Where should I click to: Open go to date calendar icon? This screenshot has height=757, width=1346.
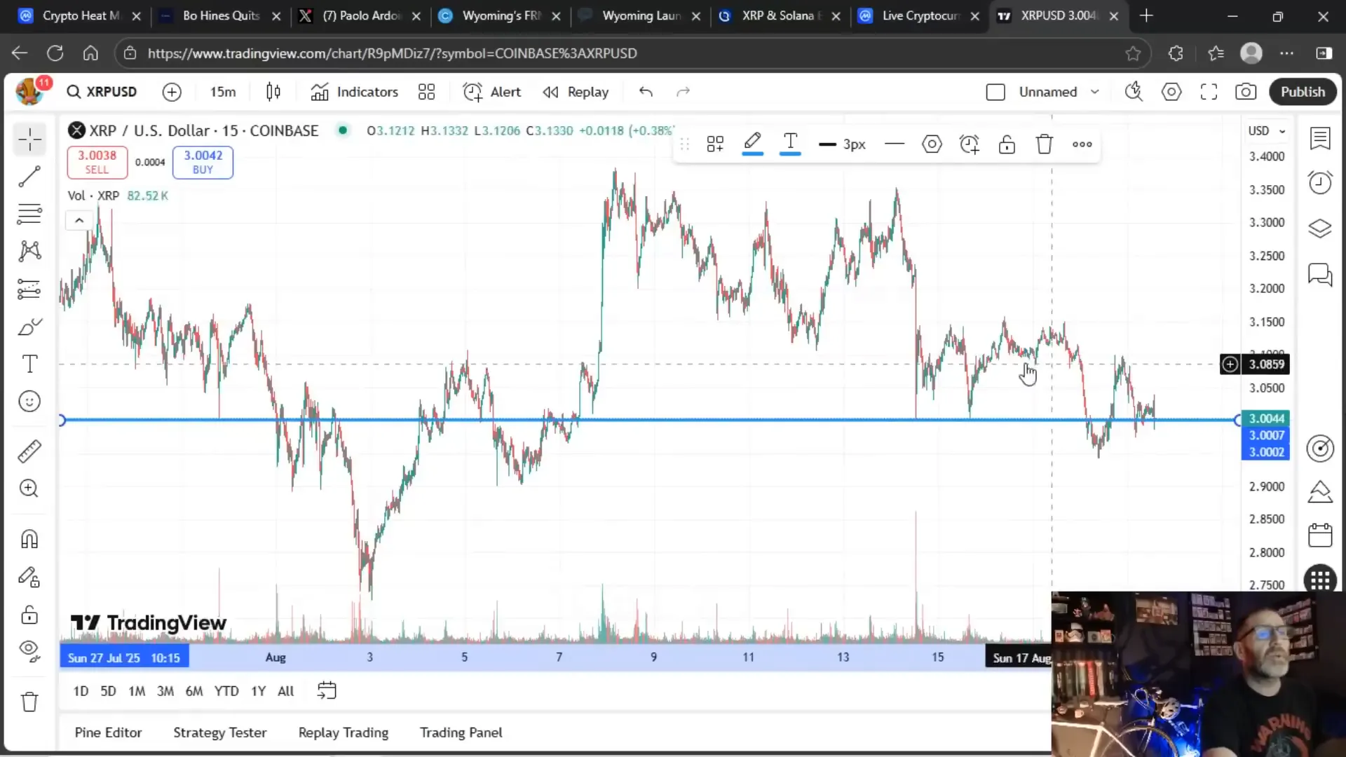pyautogui.click(x=327, y=691)
